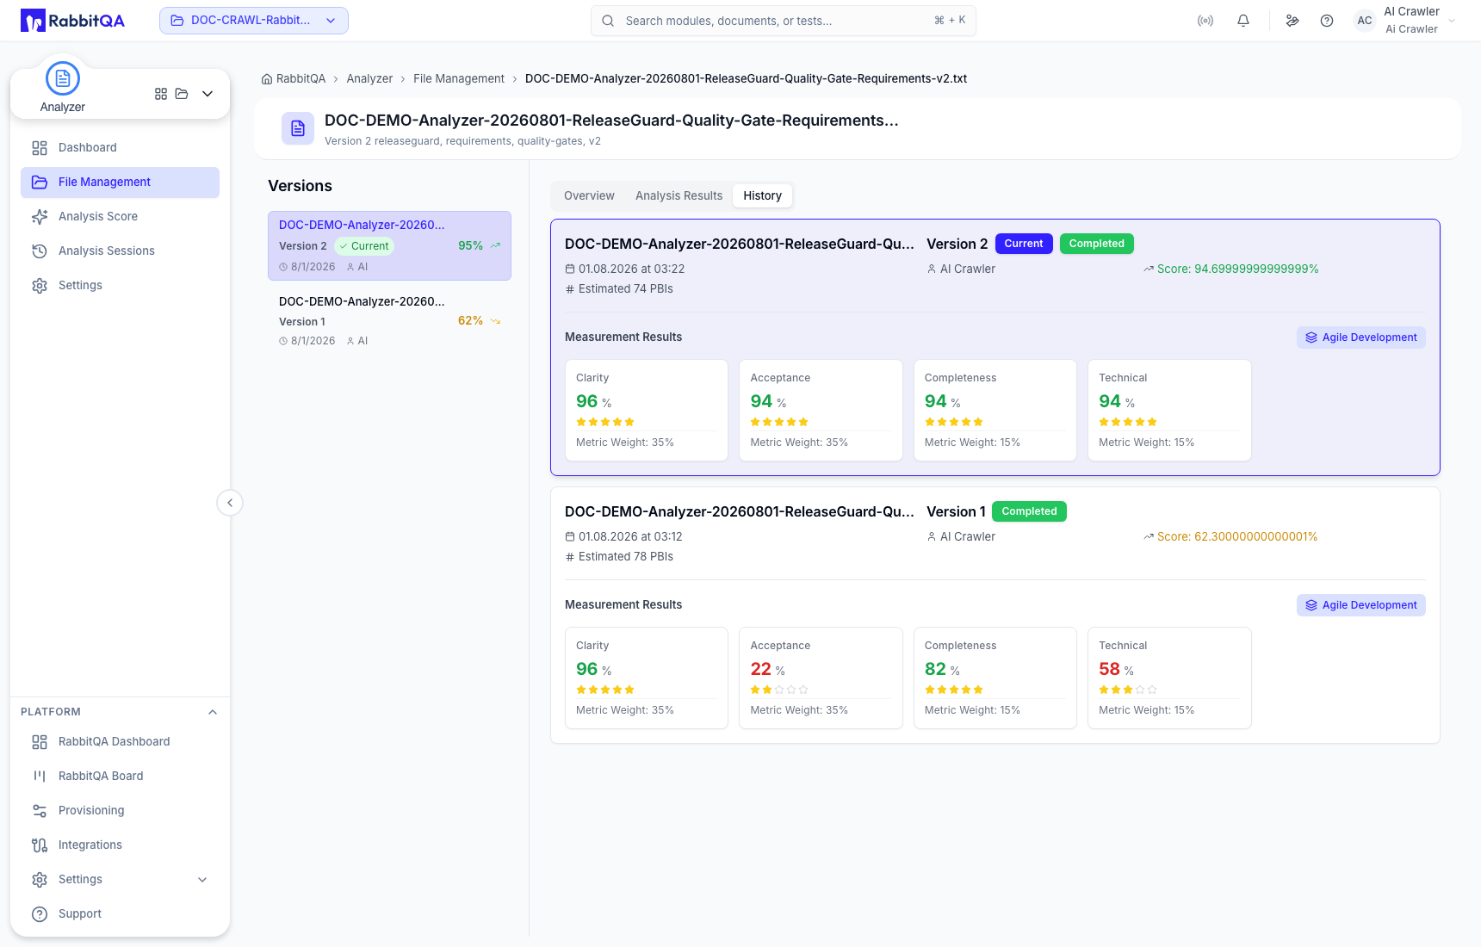The width and height of the screenshot is (1481, 947).
Task: Click the Score 62.30000000000001% text
Action: pyautogui.click(x=1237, y=536)
